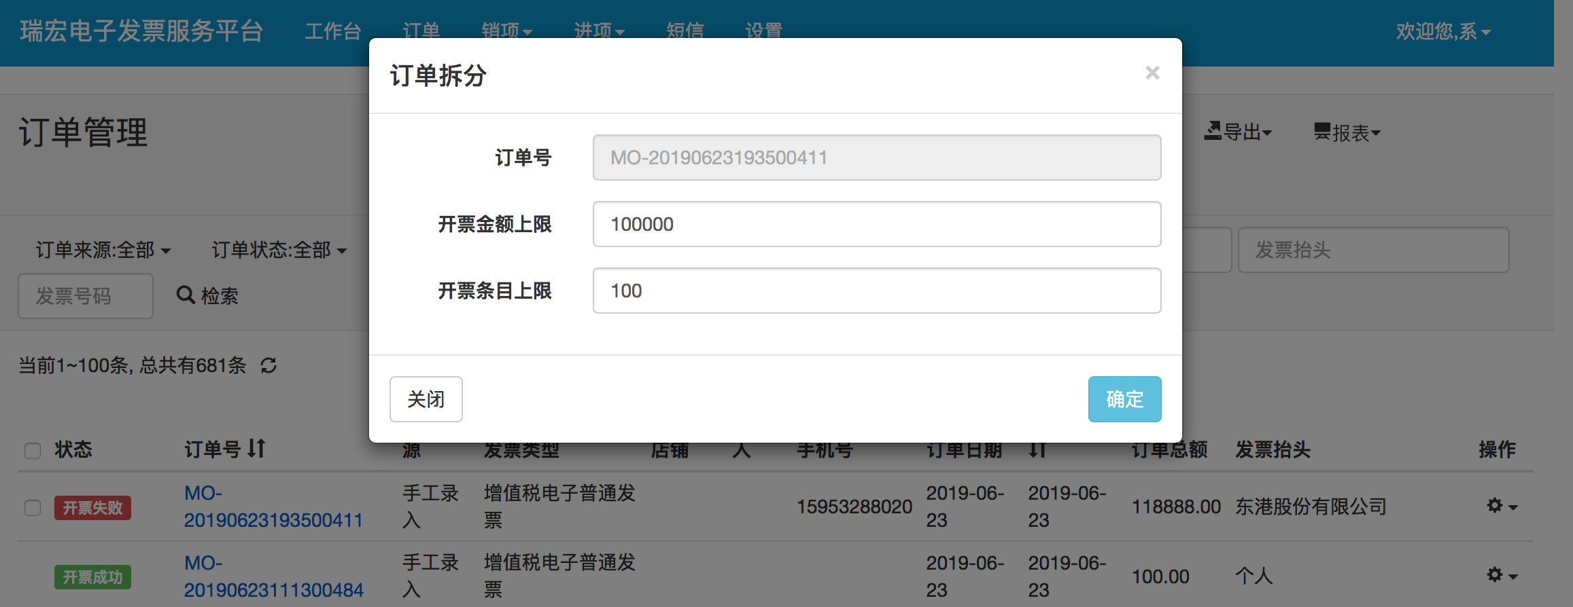Image resolution: width=1573 pixels, height=607 pixels.
Task: Open the 欢迎您 user account dropdown
Action: coord(1442,32)
